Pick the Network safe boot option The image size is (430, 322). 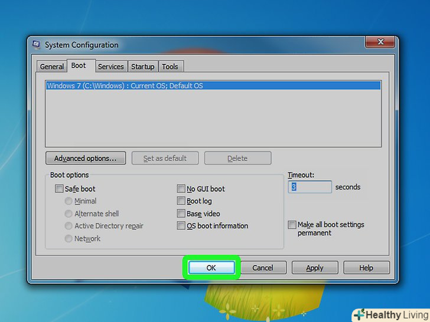tap(69, 238)
